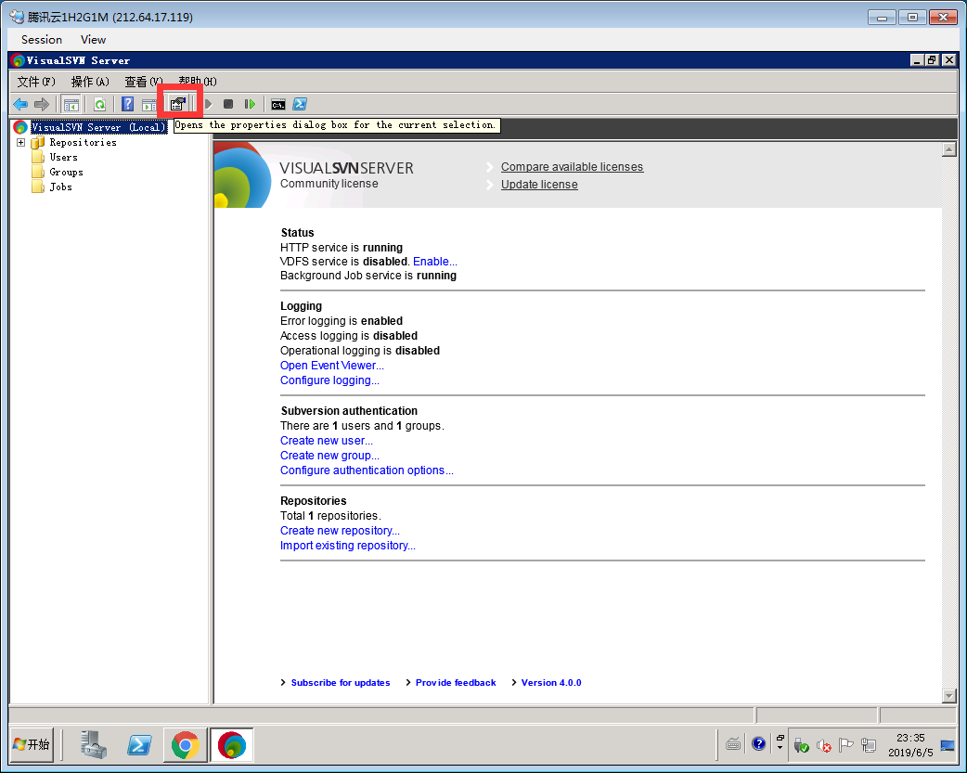Start the server using the play toolbar icon
This screenshot has width=967, height=773.
207,104
